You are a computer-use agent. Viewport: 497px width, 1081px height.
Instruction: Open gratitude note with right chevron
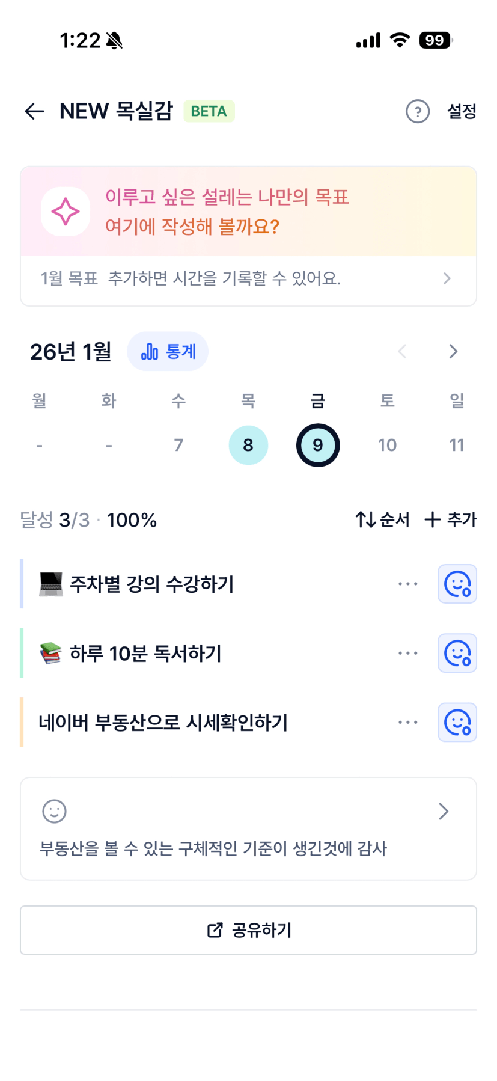click(444, 811)
